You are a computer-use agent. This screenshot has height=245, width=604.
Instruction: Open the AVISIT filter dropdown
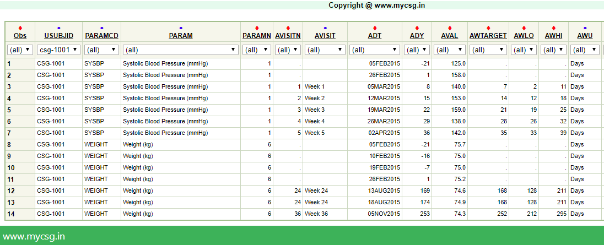point(325,50)
